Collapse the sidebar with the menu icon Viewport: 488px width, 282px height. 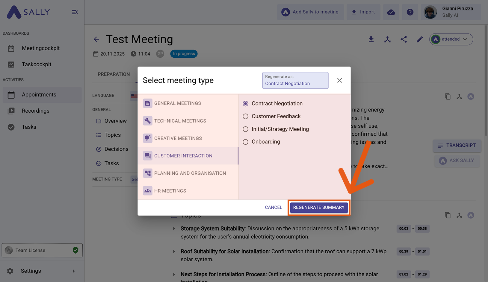75,12
